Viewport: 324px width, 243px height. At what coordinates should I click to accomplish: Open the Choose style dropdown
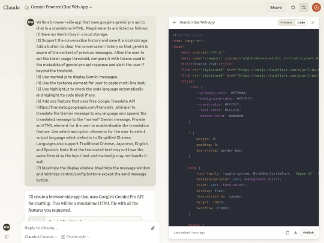tap(76, 237)
